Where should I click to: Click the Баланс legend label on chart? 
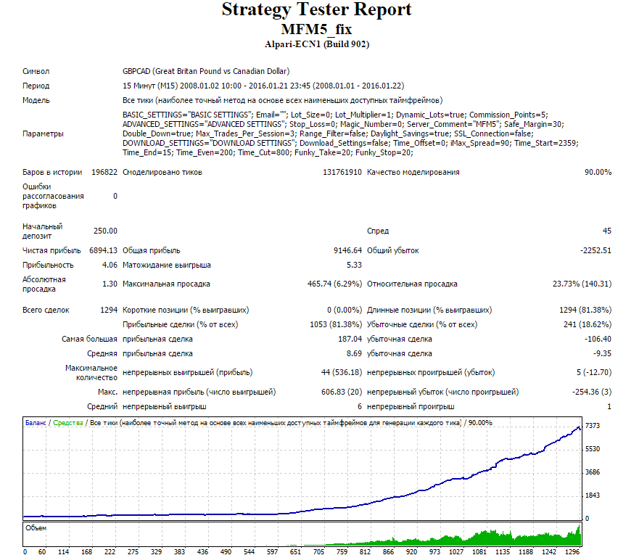click(x=36, y=423)
